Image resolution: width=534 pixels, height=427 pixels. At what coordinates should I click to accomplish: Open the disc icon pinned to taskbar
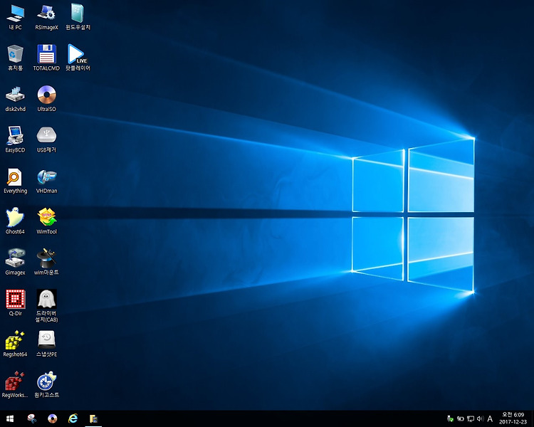(53, 418)
